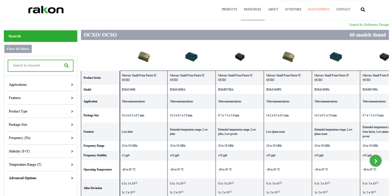Expand the Features filter
This screenshot has height=196, width=392.
[x=41, y=98]
